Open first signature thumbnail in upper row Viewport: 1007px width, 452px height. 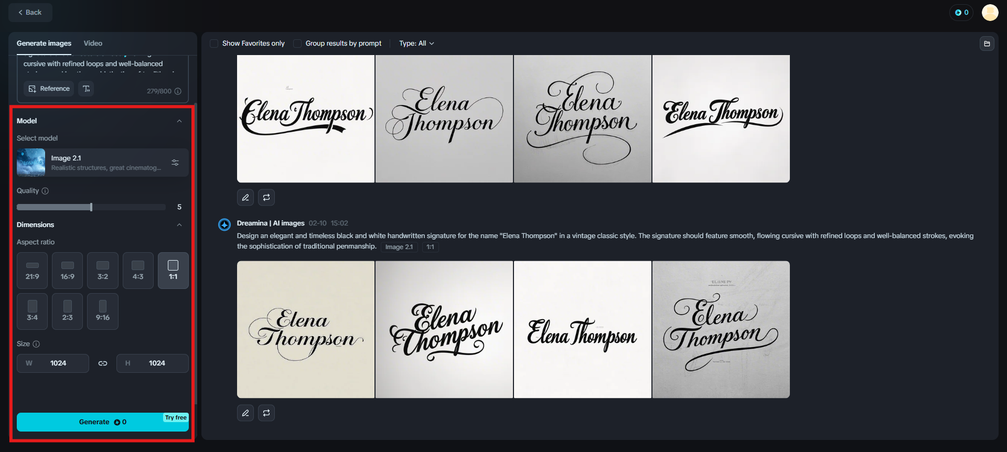click(306, 119)
